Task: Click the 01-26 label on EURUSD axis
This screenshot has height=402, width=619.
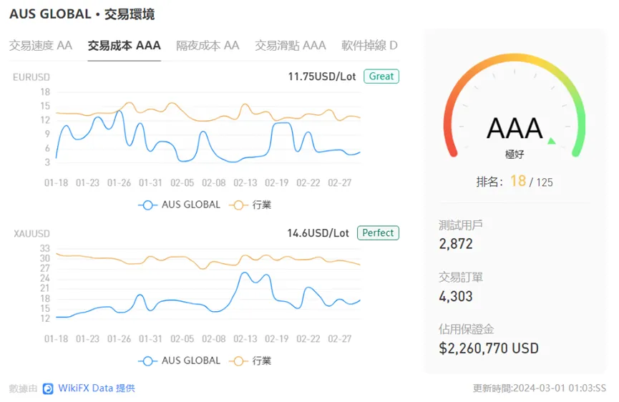Action: click(119, 183)
